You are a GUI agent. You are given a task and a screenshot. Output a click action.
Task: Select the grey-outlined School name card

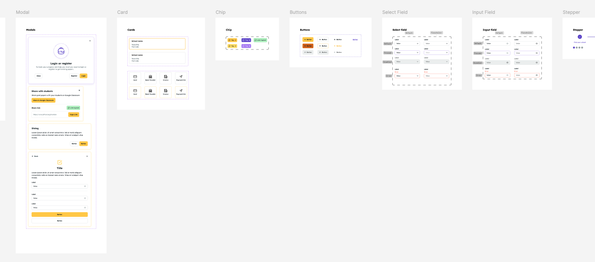click(157, 58)
